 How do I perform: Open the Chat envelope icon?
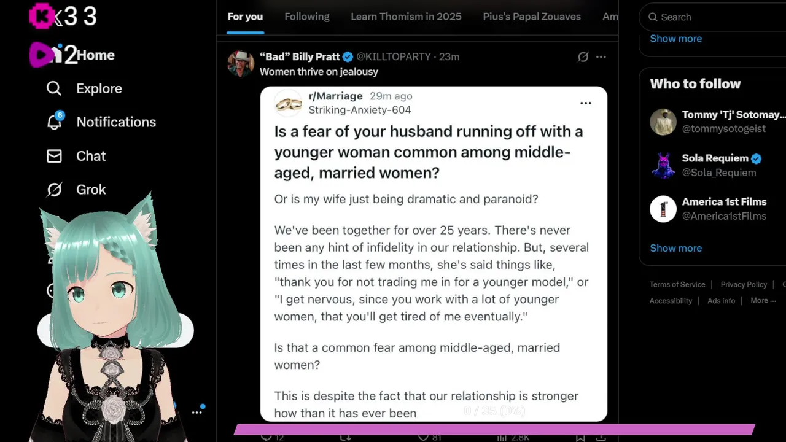point(54,156)
